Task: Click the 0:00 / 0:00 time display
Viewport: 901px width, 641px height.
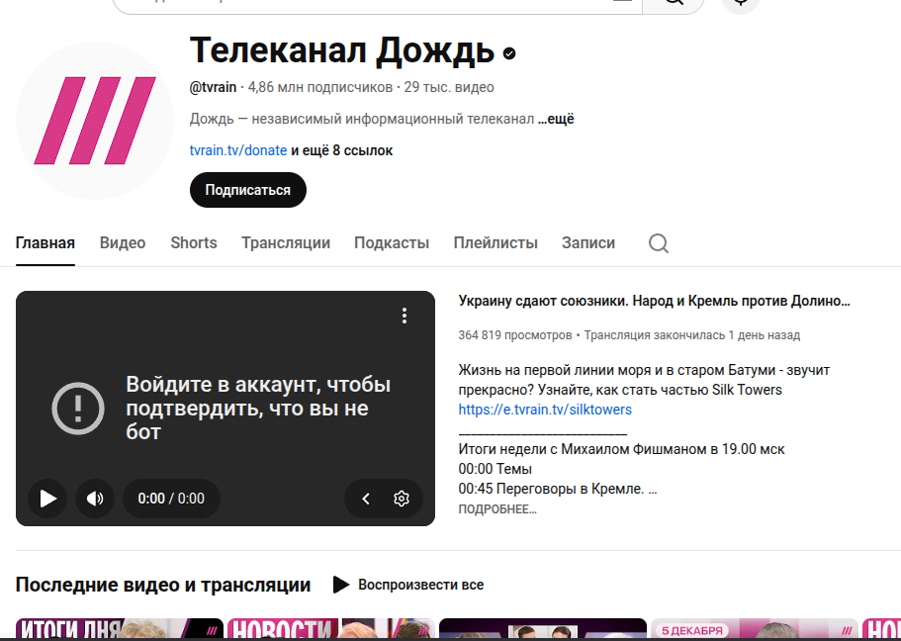Action: tap(171, 499)
